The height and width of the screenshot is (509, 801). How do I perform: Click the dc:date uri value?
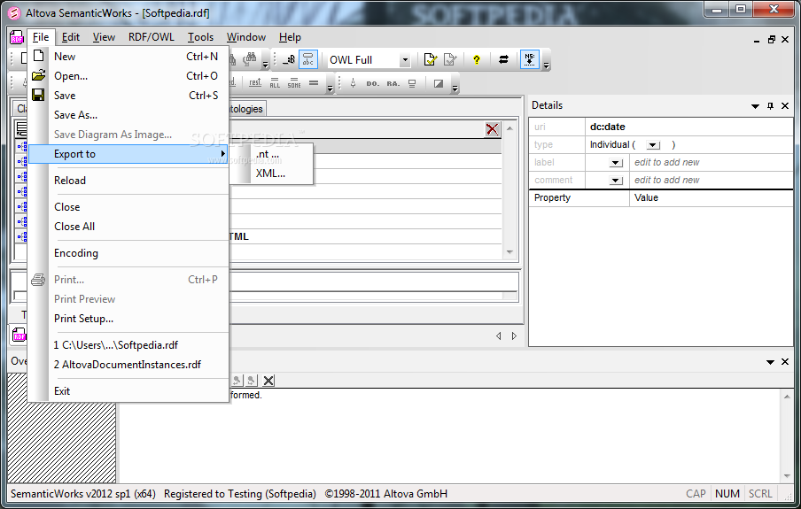[607, 127]
